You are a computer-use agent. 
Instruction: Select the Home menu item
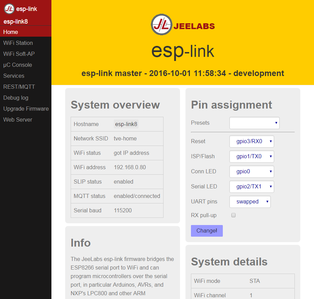[x=10, y=32]
